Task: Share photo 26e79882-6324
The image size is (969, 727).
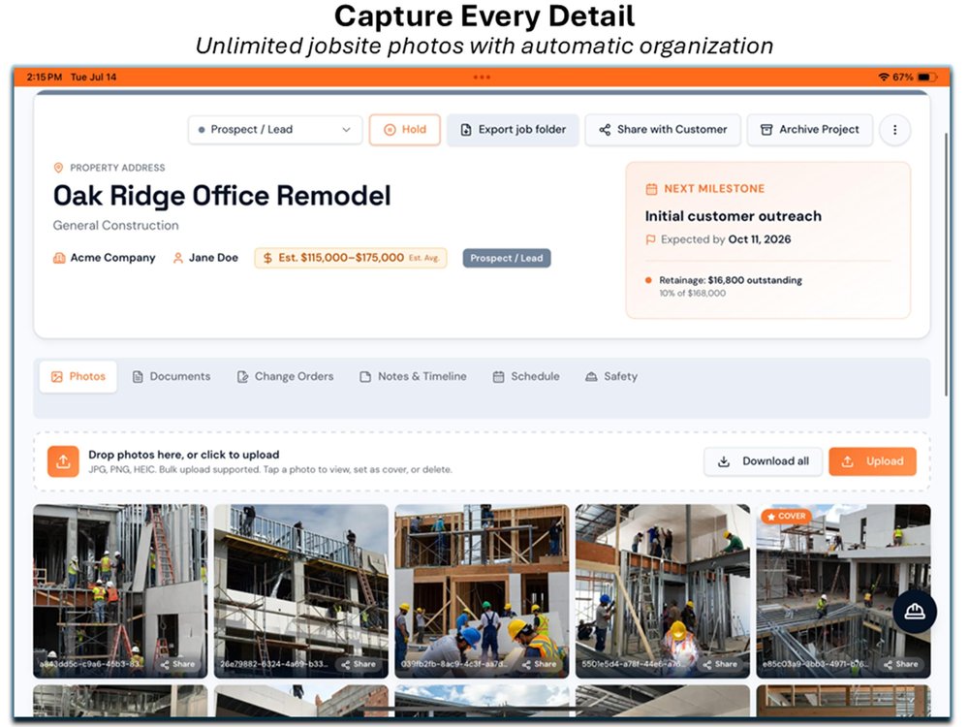Action: pos(359,665)
